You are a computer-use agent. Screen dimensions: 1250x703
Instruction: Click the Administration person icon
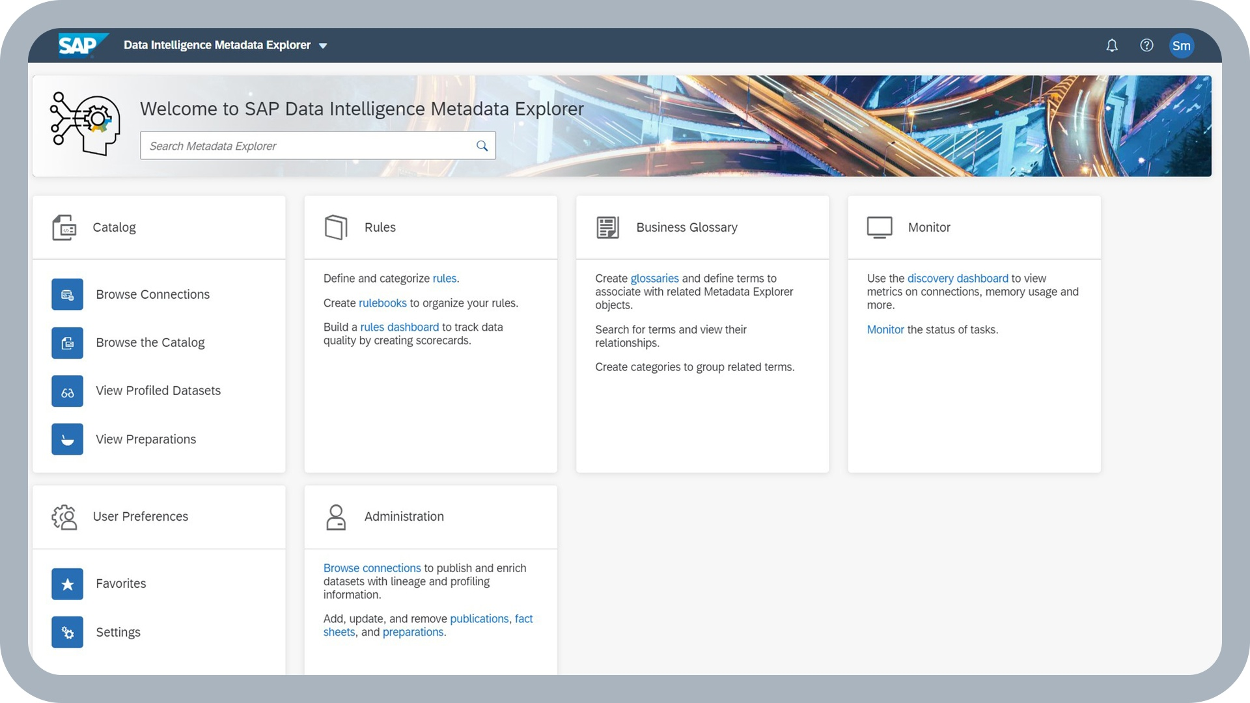coord(336,517)
